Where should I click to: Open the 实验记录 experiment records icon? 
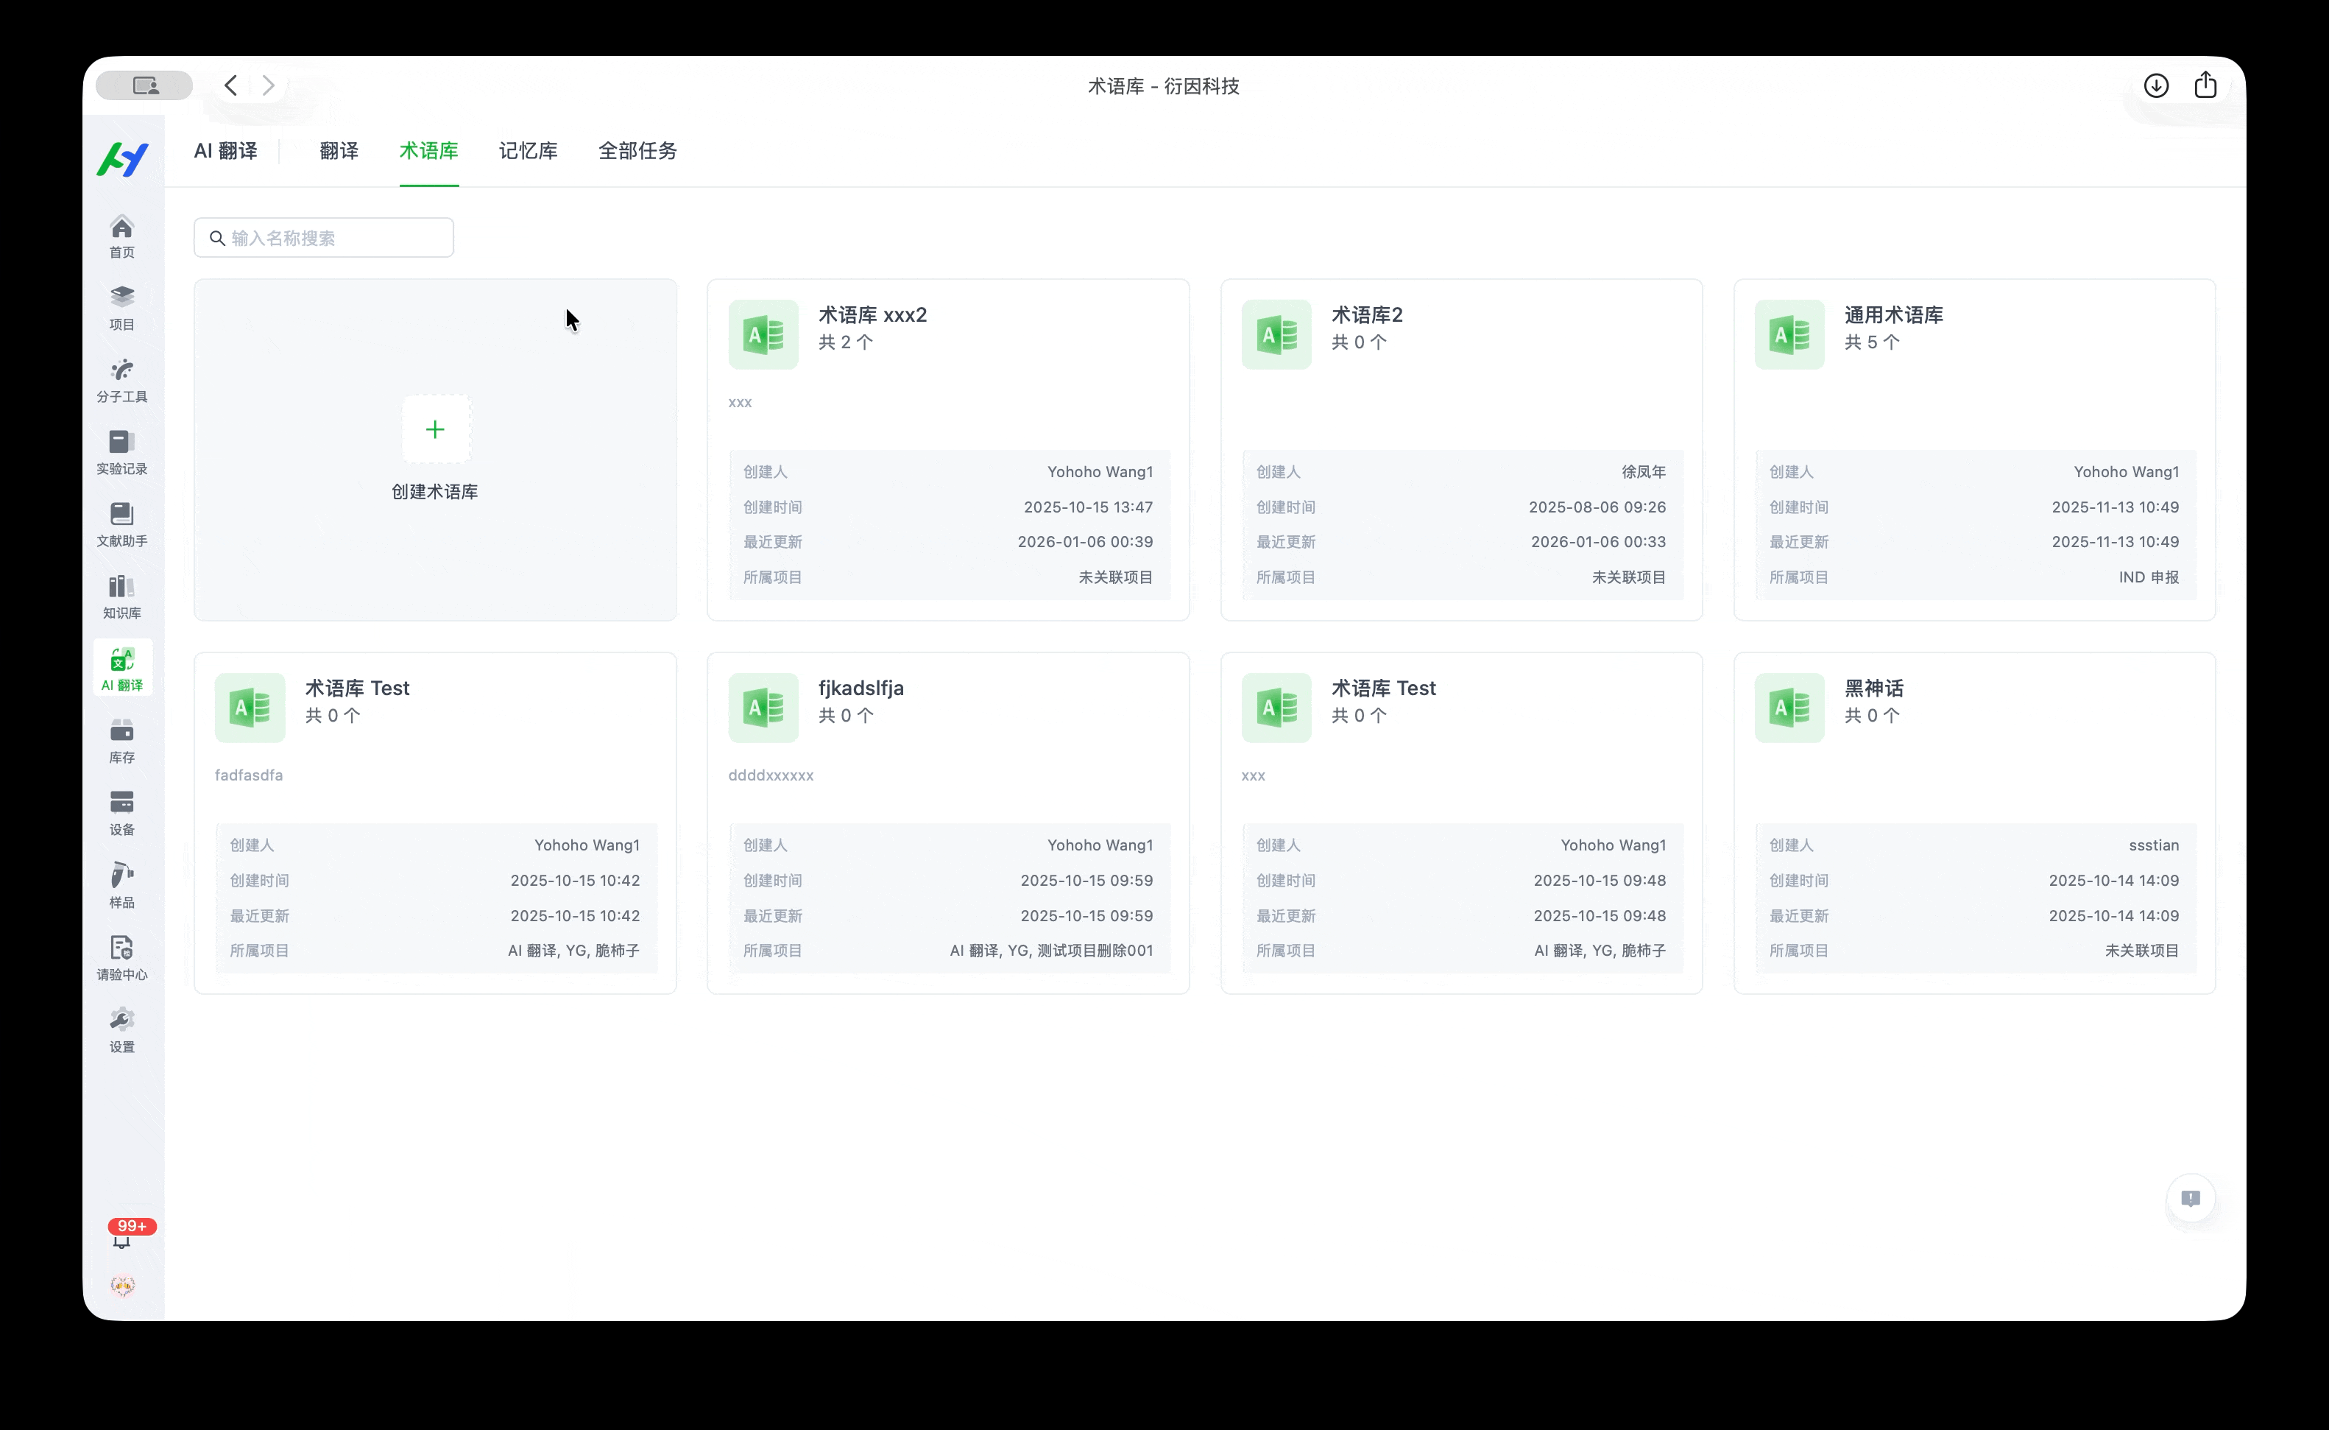coord(122,452)
